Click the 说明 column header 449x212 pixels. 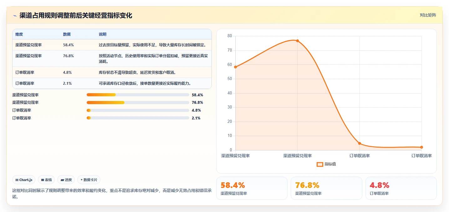(103, 34)
